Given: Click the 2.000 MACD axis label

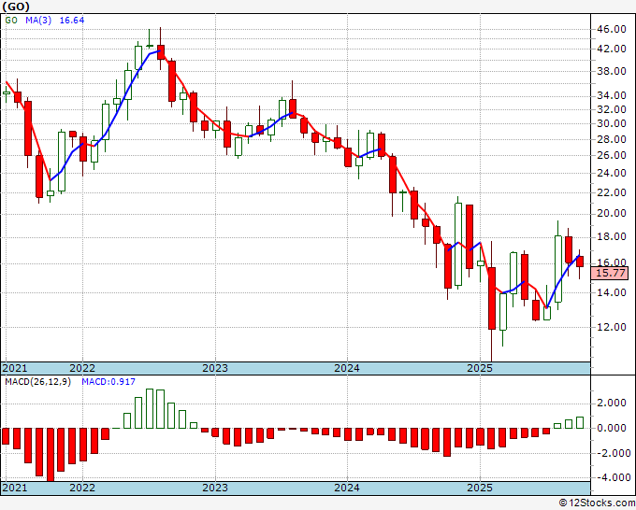Looking at the screenshot, I should (612, 404).
